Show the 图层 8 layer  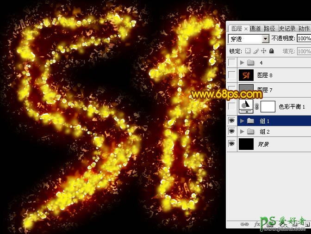[x=232, y=75]
